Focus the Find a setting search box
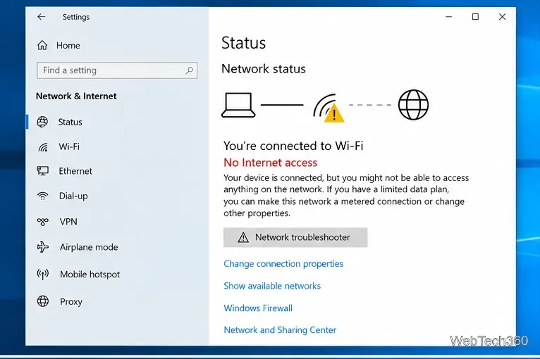540x359 pixels. click(x=117, y=70)
